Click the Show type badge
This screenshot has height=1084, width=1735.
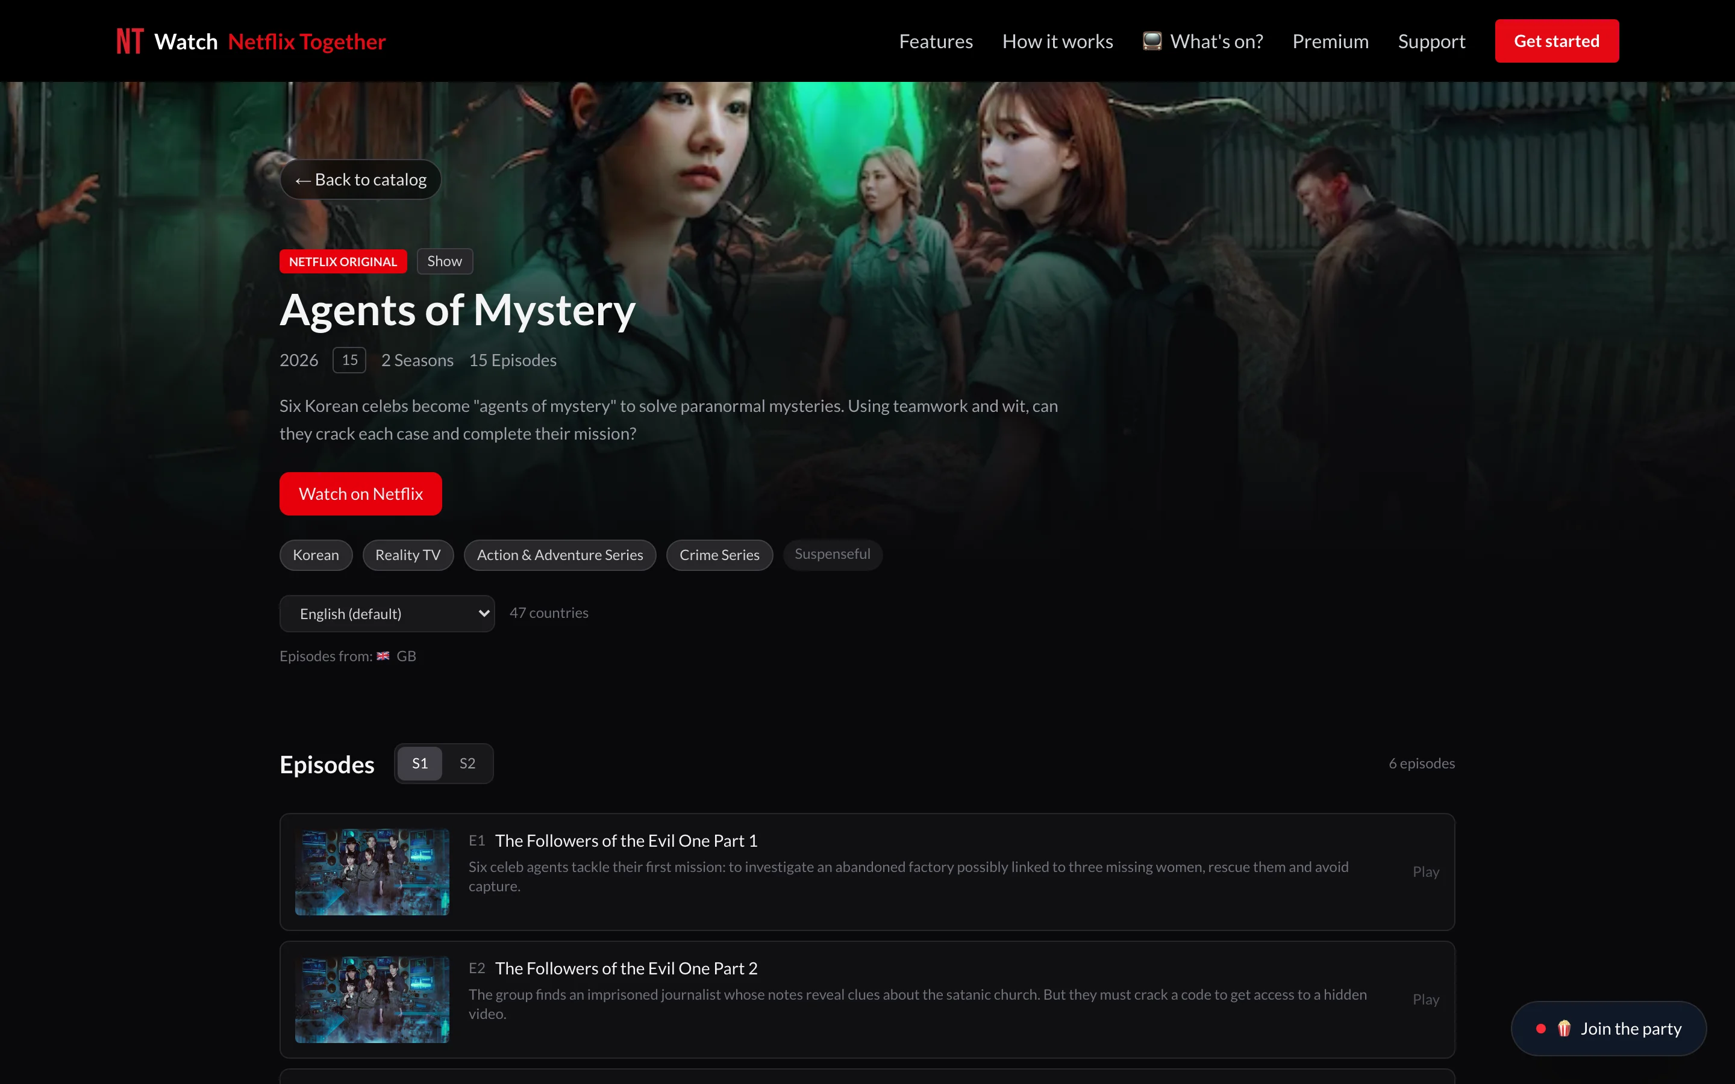tap(445, 261)
